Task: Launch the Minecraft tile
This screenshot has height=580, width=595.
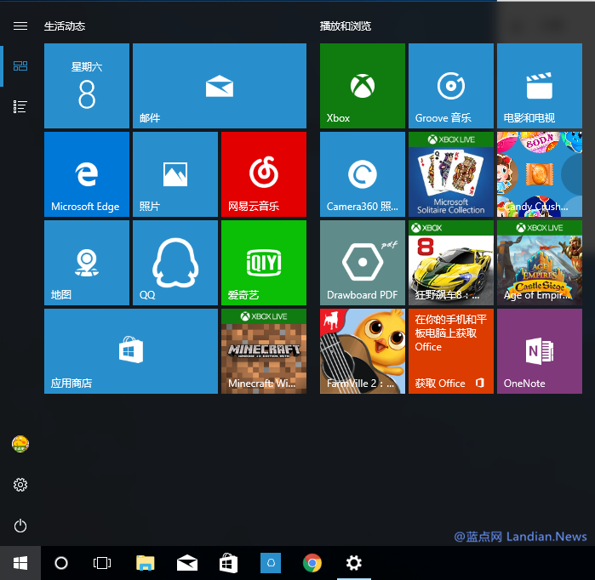Action: (x=264, y=351)
